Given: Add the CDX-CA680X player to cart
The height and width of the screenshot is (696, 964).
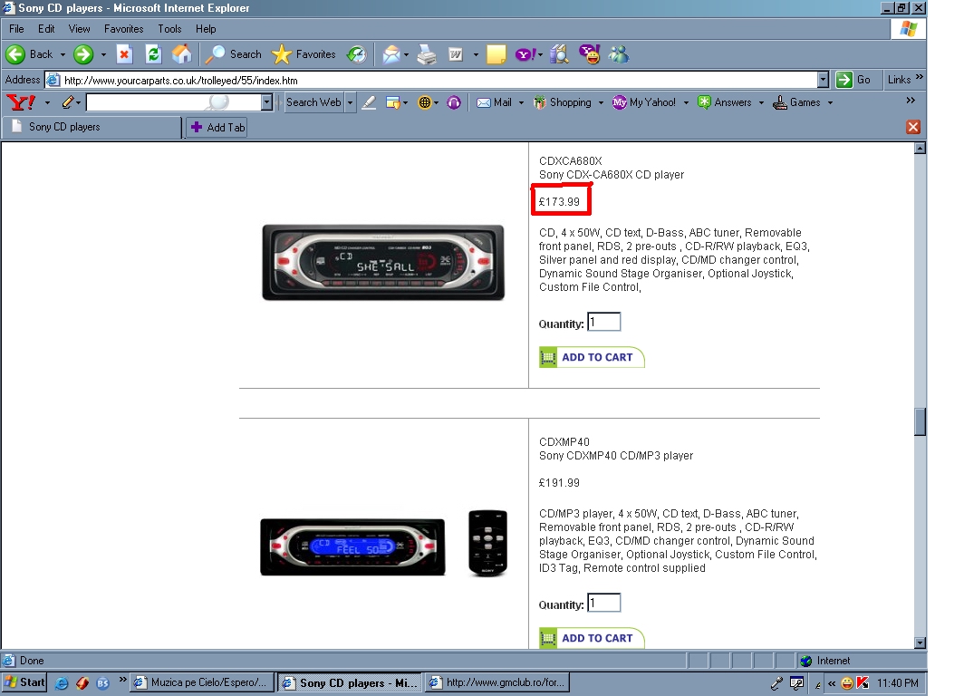Looking at the screenshot, I should [x=592, y=357].
